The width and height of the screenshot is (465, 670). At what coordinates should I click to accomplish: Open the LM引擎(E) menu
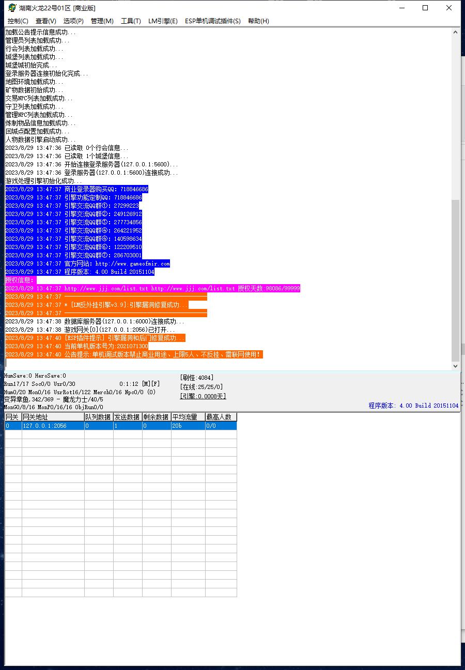point(163,21)
